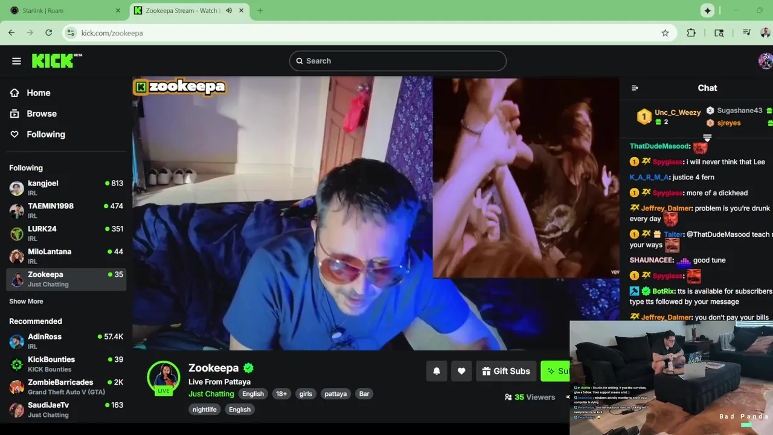Mute the Zookeepa Stream tab audio
The image size is (773, 435).
tap(229, 10)
